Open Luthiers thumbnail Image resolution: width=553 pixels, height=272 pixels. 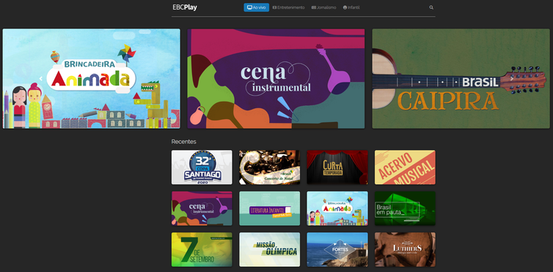405,249
